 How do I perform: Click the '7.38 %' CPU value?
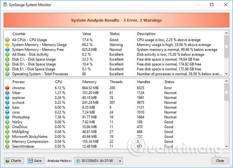pos(60,117)
